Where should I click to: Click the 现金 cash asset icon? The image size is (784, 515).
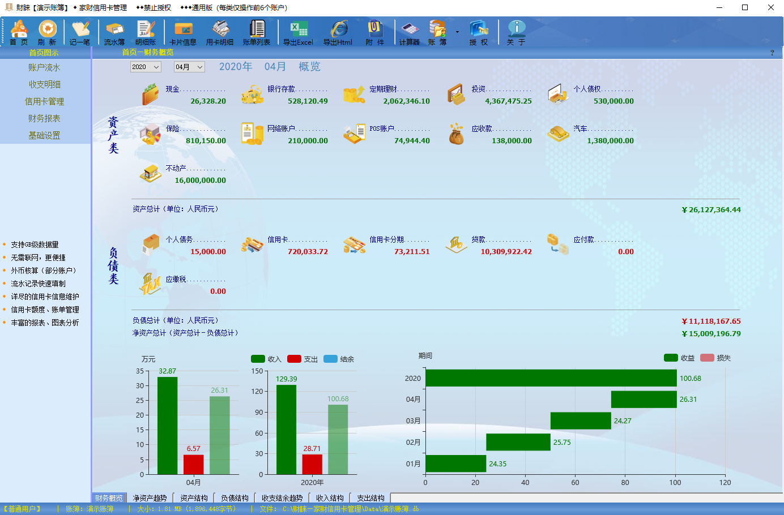point(150,94)
